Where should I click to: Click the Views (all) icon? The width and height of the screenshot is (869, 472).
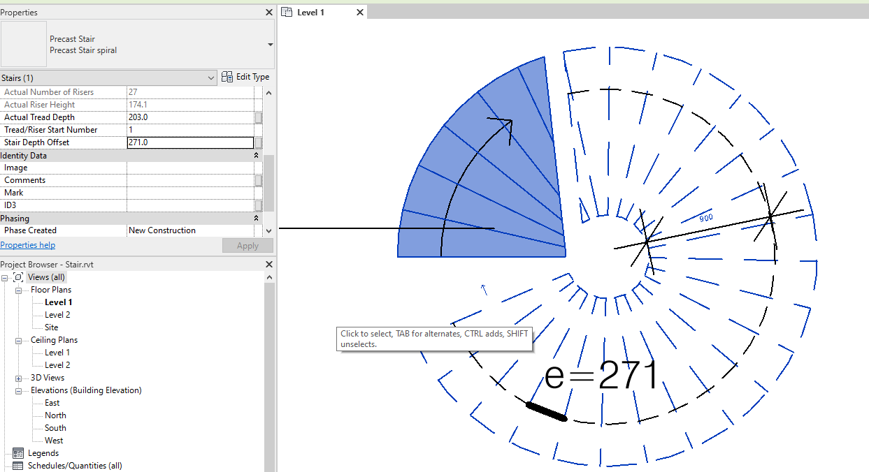point(18,276)
